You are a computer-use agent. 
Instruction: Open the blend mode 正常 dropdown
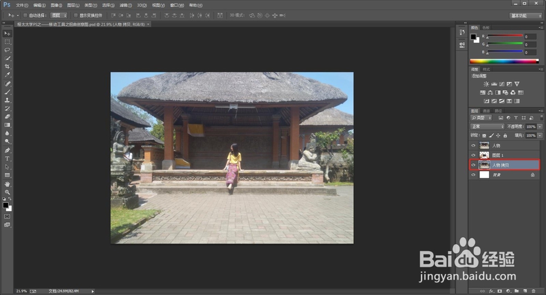click(x=487, y=127)
